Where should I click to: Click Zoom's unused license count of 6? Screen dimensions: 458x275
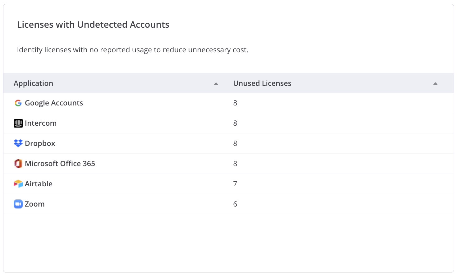coord(235,204)
